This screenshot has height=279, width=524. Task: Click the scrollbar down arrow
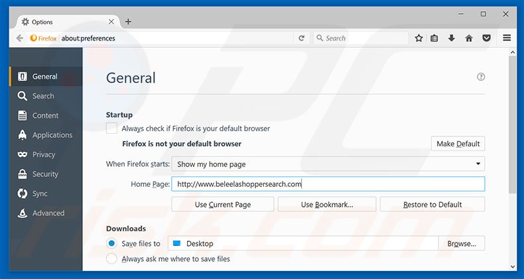pyautogui.click(x=513, y=266)
